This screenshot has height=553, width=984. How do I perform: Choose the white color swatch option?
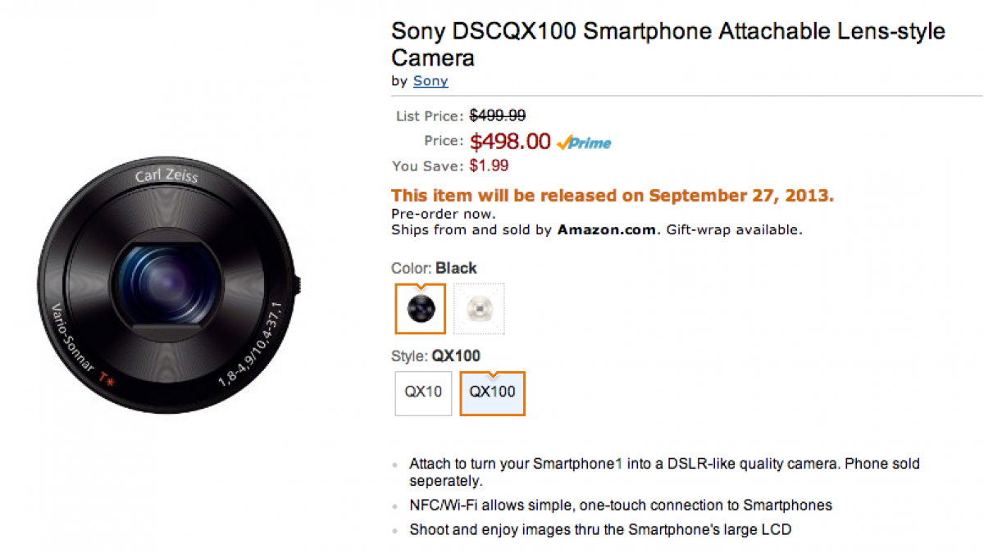tap(479, 309)
